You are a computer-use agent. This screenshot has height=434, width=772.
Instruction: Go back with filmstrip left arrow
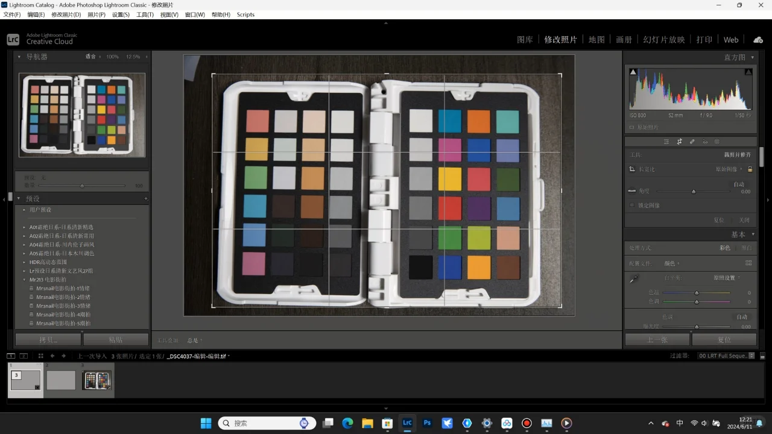52,356
